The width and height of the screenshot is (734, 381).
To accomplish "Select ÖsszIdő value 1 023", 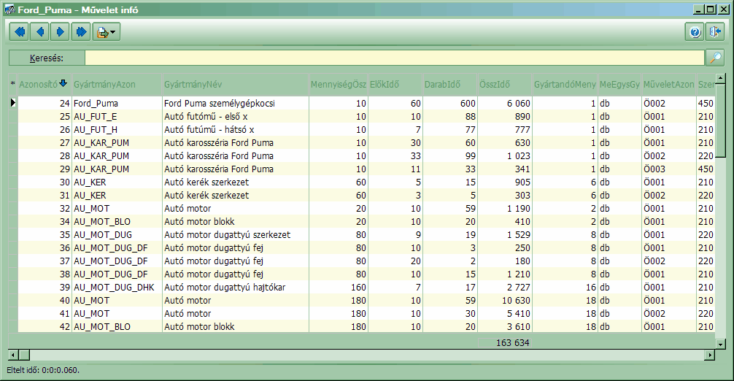I will [505, 155].
